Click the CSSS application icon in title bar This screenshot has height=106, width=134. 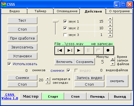pos(4,4)
